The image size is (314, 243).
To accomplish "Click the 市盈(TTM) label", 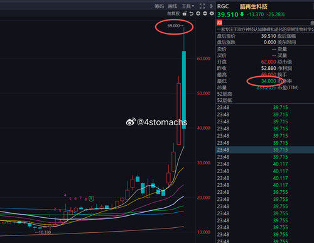I will 288,88.
